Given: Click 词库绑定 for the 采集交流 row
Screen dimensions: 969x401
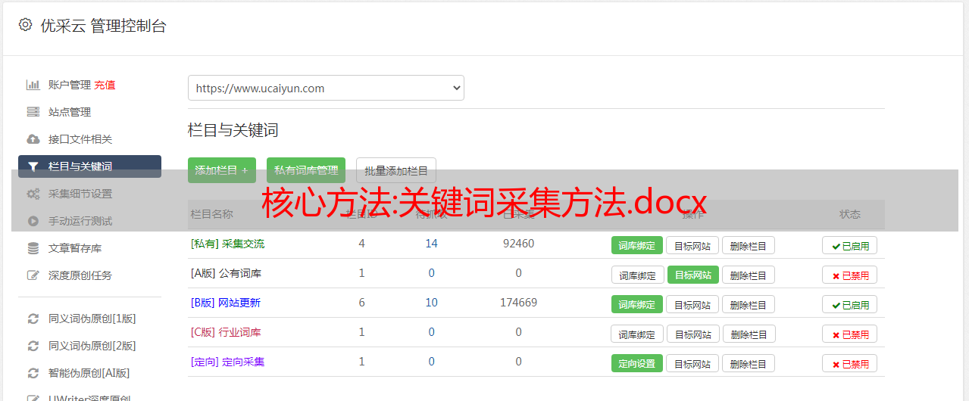Looking at the screenshot, I should point(637,245).
